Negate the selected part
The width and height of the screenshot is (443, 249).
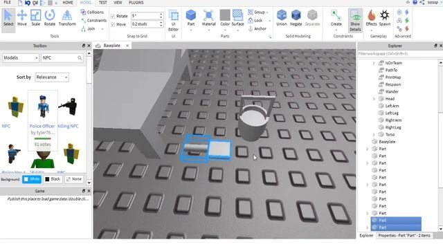coord(296,18)
